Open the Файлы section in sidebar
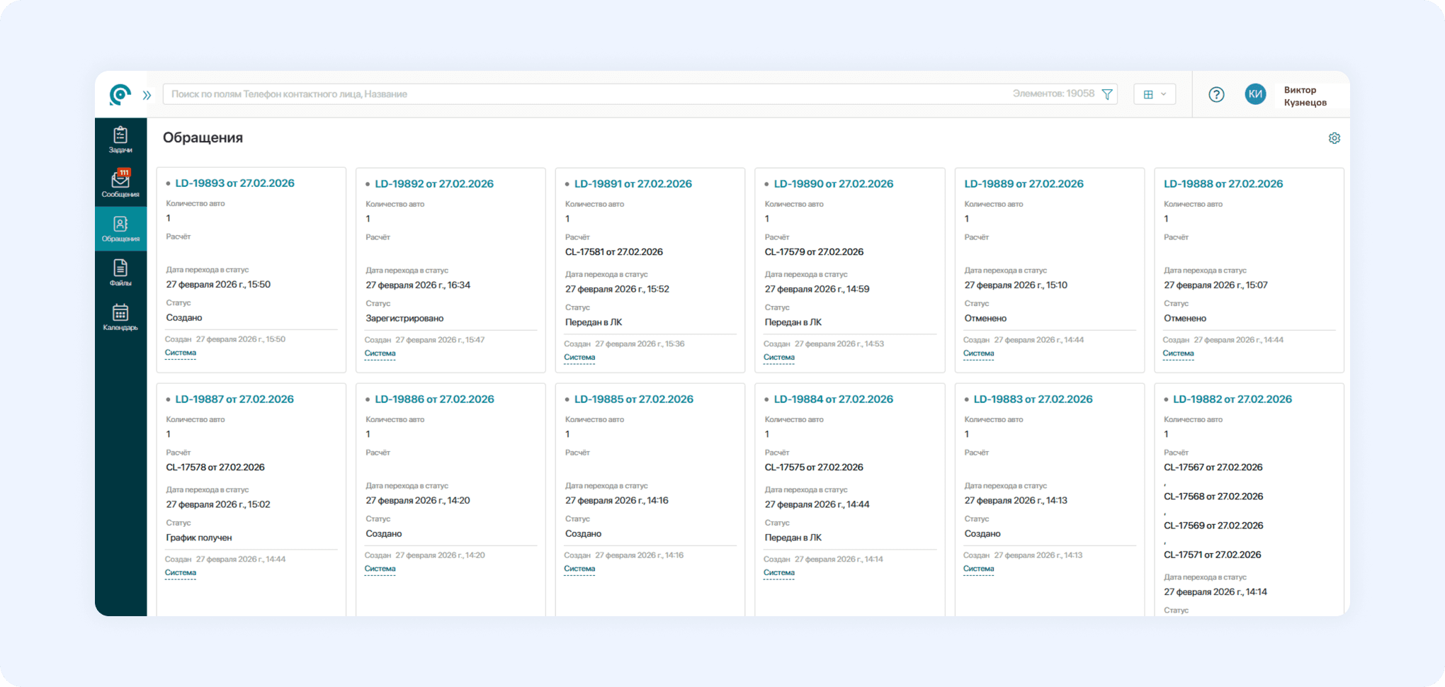The width and height of the screenshot is (1445, 687). [120, 273]
